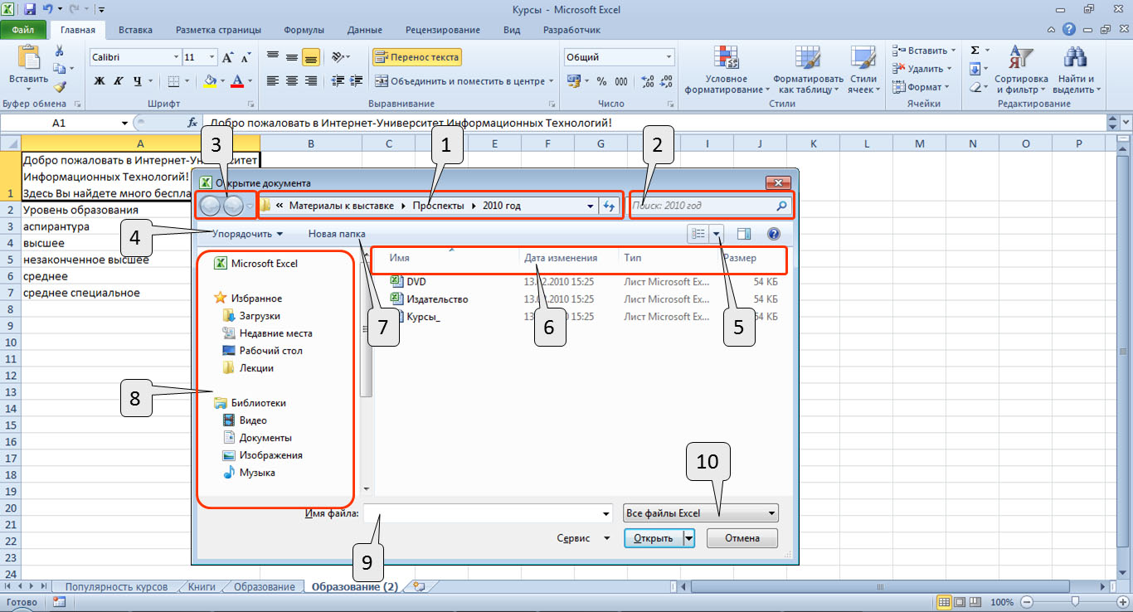Screen dimensions: 1133x612
Task: Click the Save icon in quick access toolbar
Action: [x=30, y=10]
